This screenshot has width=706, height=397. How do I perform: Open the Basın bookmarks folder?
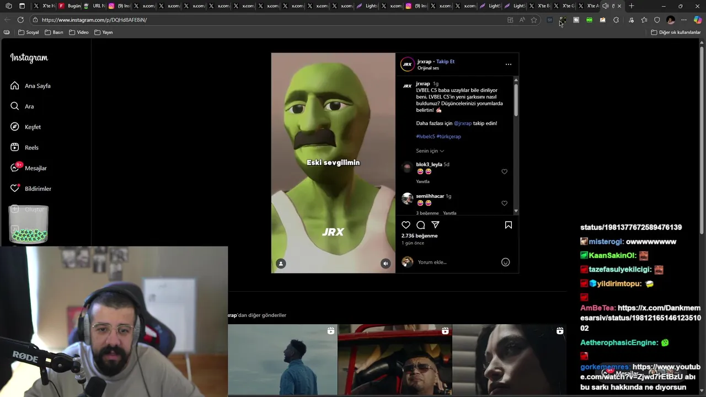54,32
